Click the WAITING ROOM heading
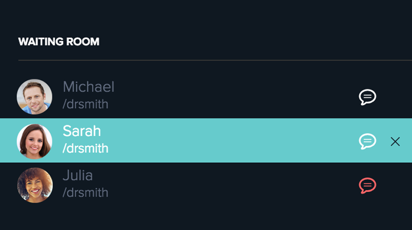The width and height of the screenshot is (412, 230). (x=59, y=42)
